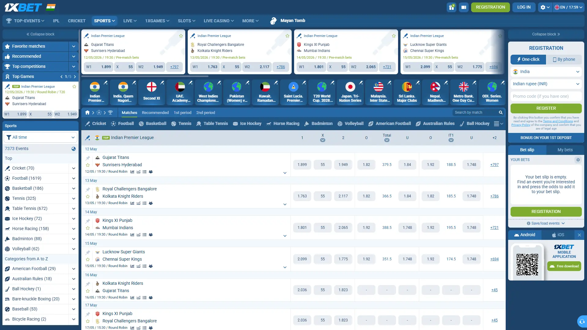Image resolution: width=587 pixels, height=330 pixels.
Task: Go to next Top Games page arrow
Action: point(75,77)
